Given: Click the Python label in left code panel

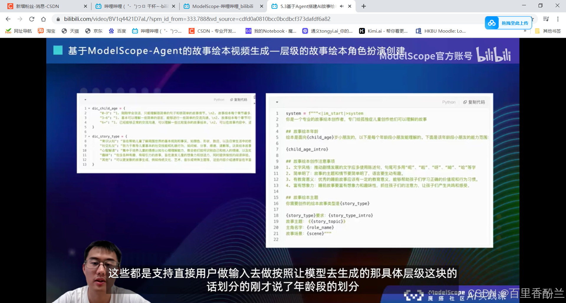Looking at the screenshot, I should [219, 100].
